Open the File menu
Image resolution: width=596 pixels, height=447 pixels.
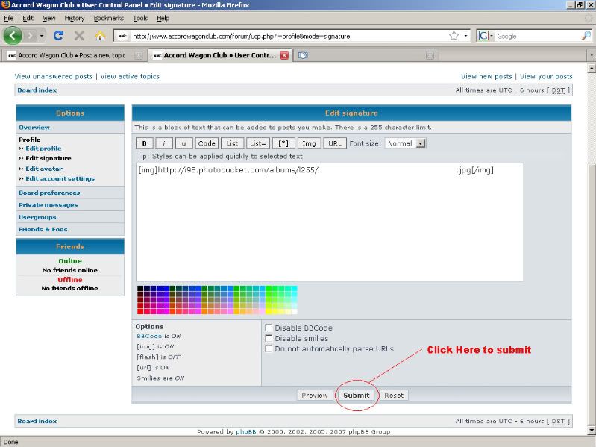pos(9,18)
